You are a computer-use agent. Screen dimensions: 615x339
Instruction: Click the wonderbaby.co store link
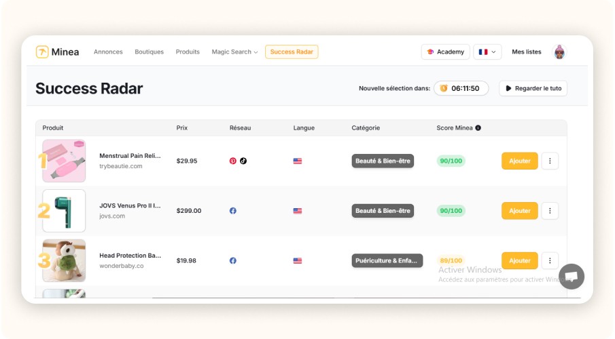pyautogui.click(x=122, y=266)
